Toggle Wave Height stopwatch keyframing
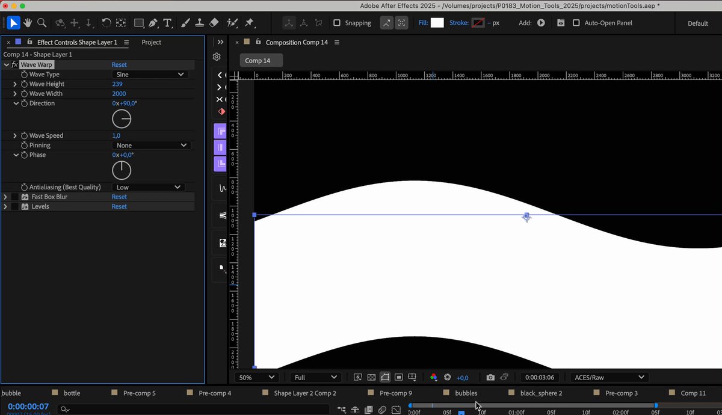This screenshot has width=722, height=415. [x=25, y=84]
